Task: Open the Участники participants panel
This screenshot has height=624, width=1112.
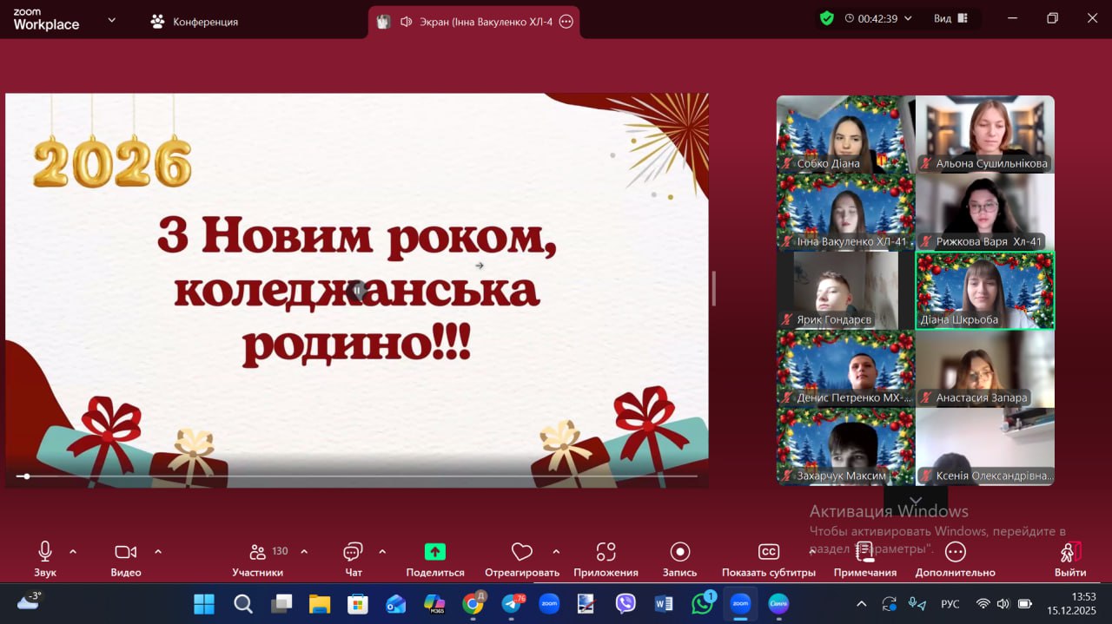Action: click(258, 552)
